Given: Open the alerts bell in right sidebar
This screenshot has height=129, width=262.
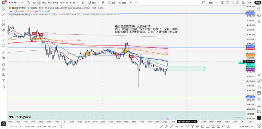Looking at the screenshot, I should (259, 105).
